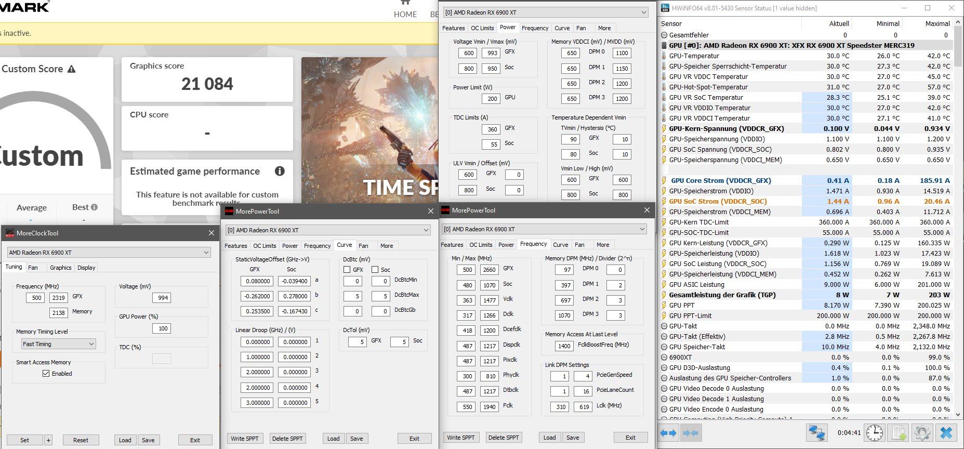Click the warning triangle beside Custom Score
The height and width of the screenshot is (449, 964).
coord(72,69)
